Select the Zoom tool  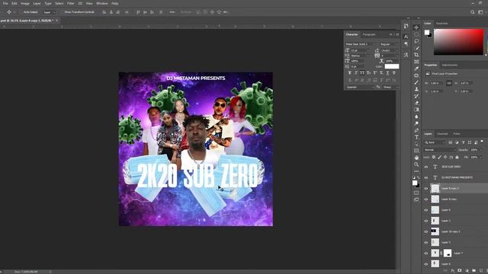[x=416, y=164]
